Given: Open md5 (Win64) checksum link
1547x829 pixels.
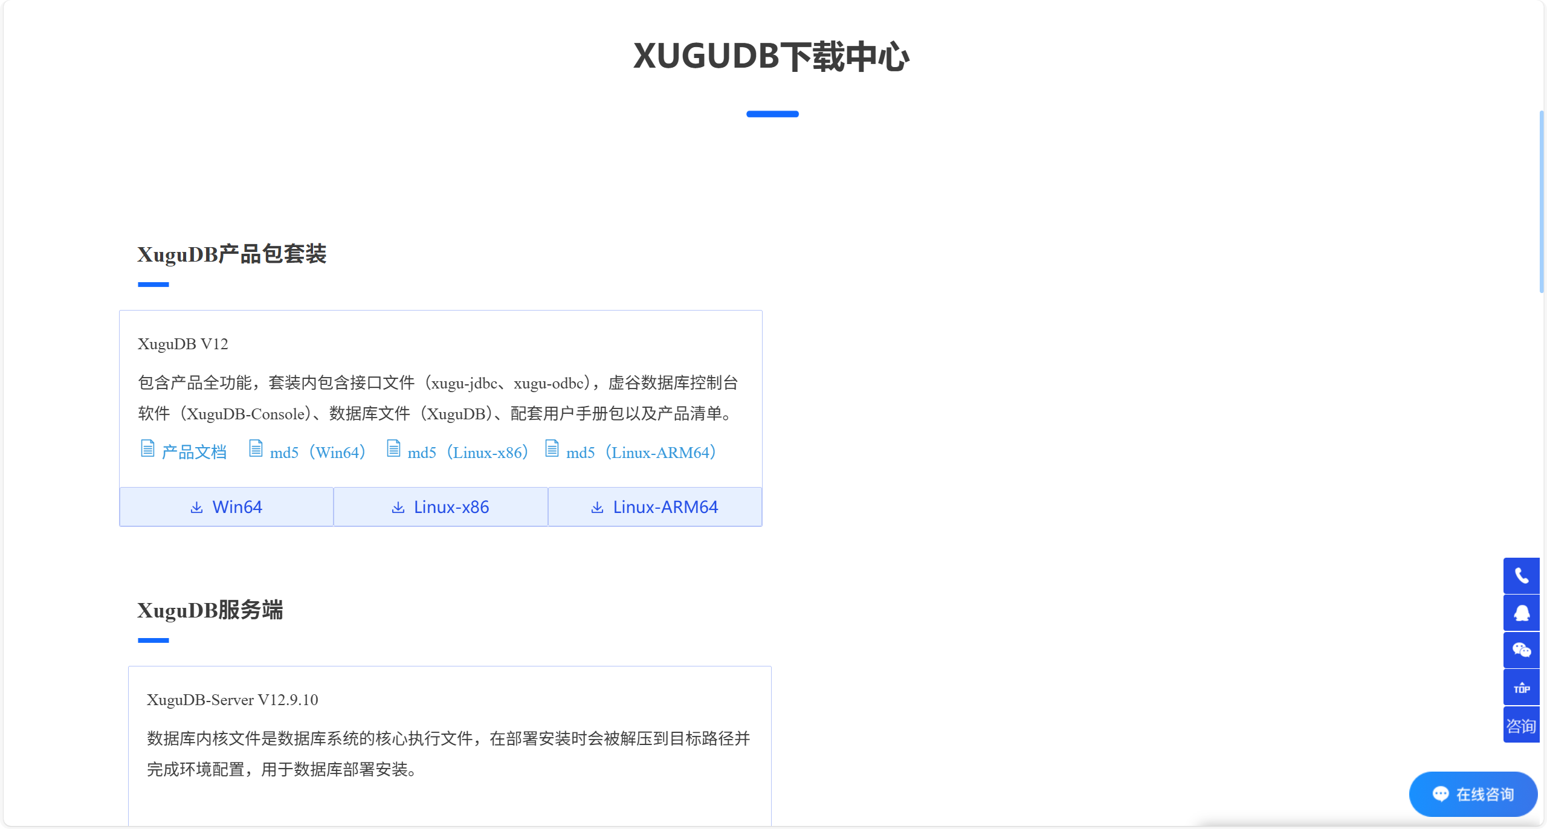Looking at the screenshot, I should tap(318, 452).
